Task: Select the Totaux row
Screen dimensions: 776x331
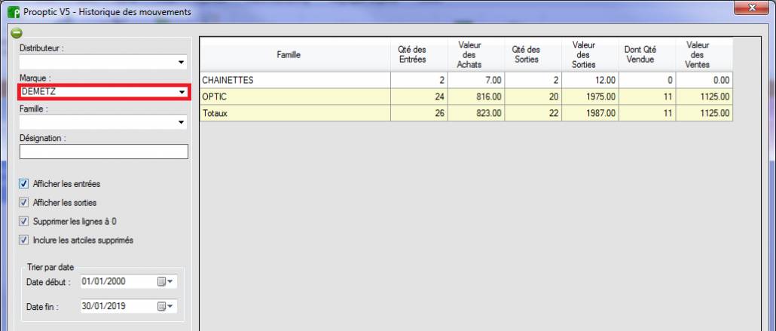Action: [x=466, y=113]
